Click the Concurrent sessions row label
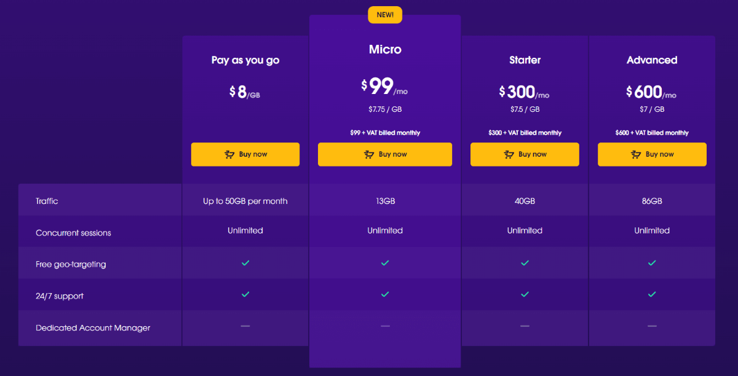738x376 pixels. tap(73, 233)
